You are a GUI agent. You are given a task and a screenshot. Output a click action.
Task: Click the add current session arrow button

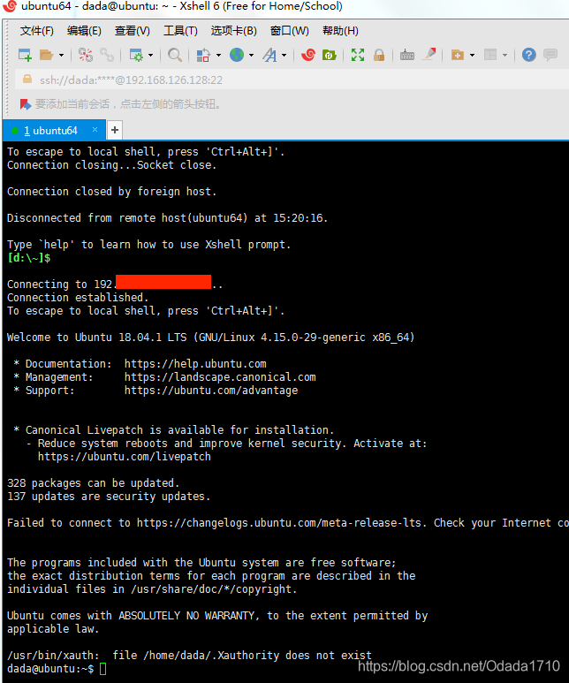pos(26,104)
